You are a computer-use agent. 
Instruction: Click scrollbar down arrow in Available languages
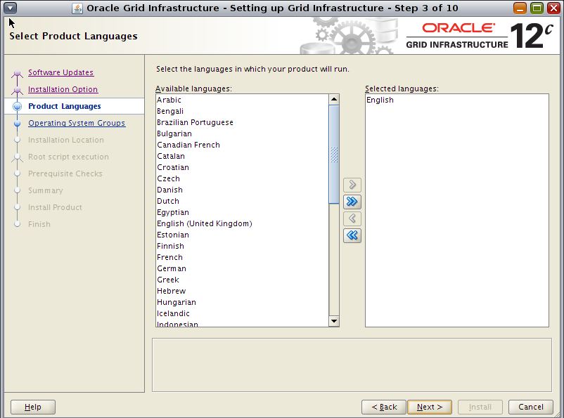[x=334, y=321]
